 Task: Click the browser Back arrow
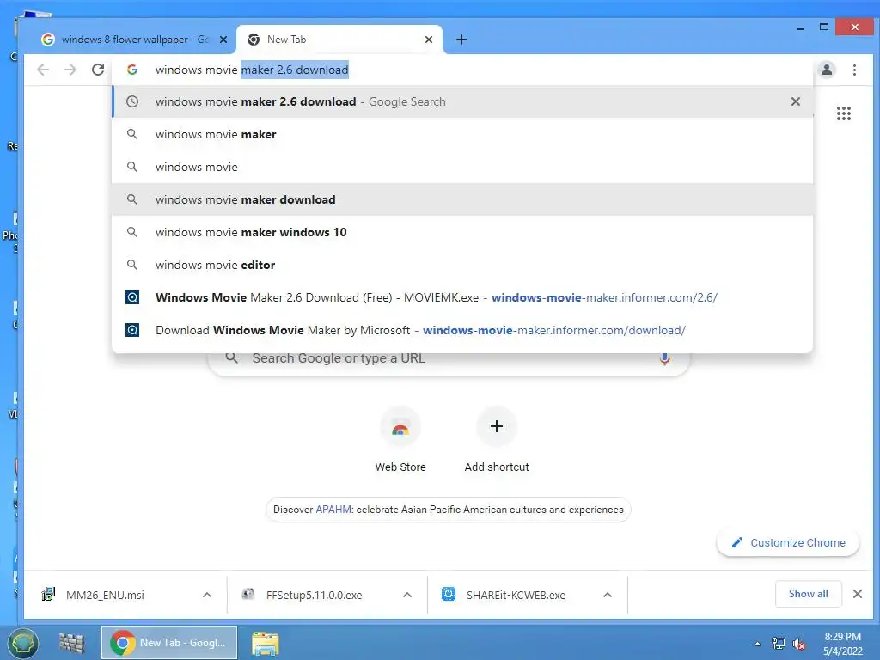(x=43, y=70)
